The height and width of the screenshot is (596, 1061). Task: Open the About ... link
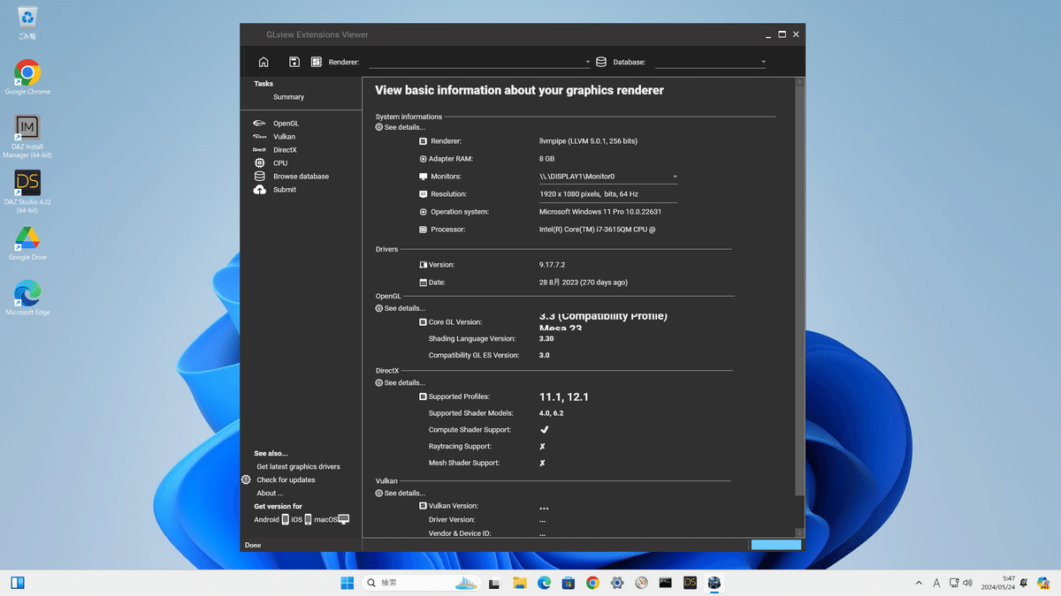point(270,493)
